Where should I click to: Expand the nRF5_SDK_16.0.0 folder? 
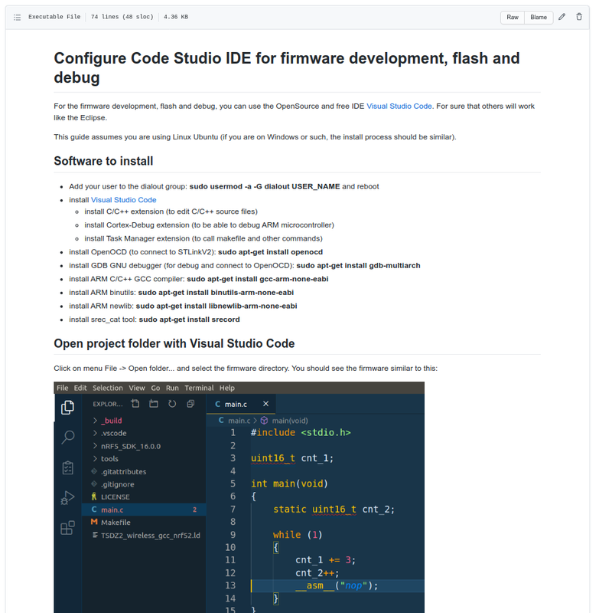tap(144, 446)
